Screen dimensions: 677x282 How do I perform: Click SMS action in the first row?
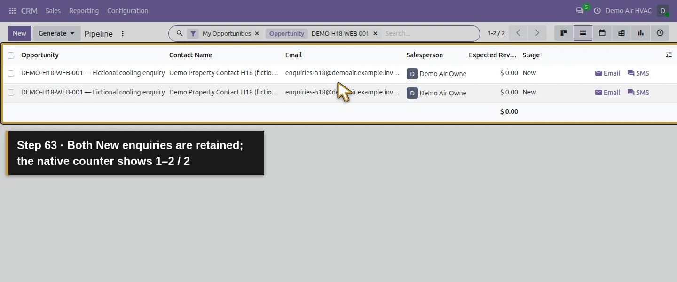(x=638, y=73)
